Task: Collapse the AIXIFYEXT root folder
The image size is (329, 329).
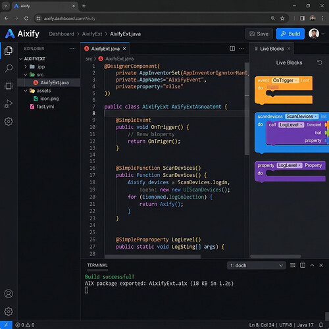Action: (x=21, y=59)
